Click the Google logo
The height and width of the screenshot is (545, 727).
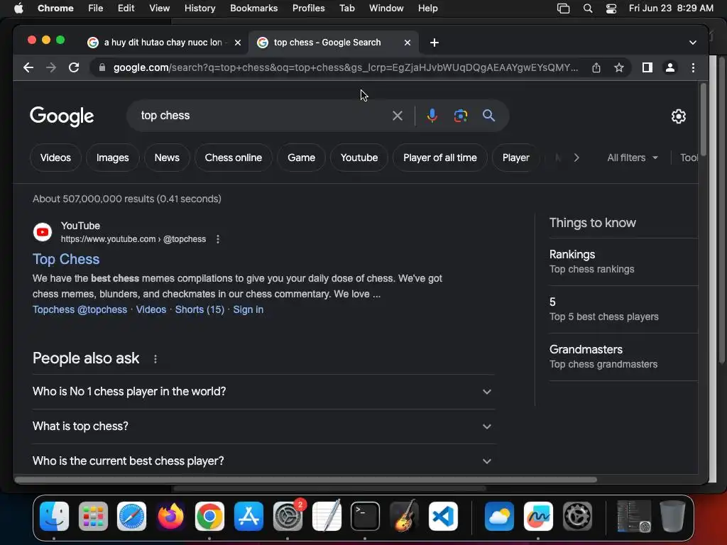[x=62, y=116]
